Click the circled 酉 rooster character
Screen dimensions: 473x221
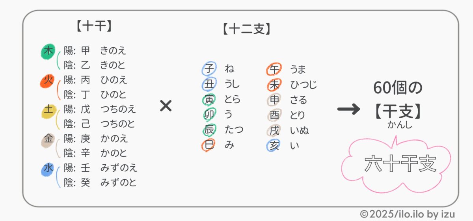click(x=274, y=115)
